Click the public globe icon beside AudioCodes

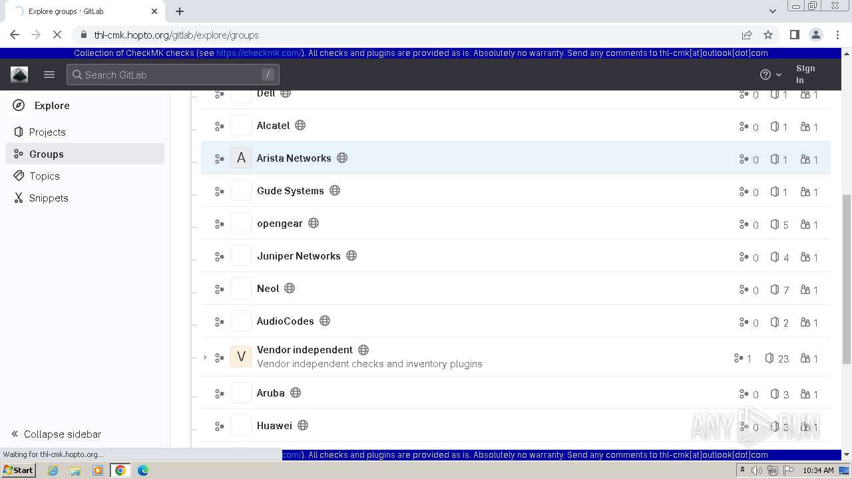(x=325, y=321)
